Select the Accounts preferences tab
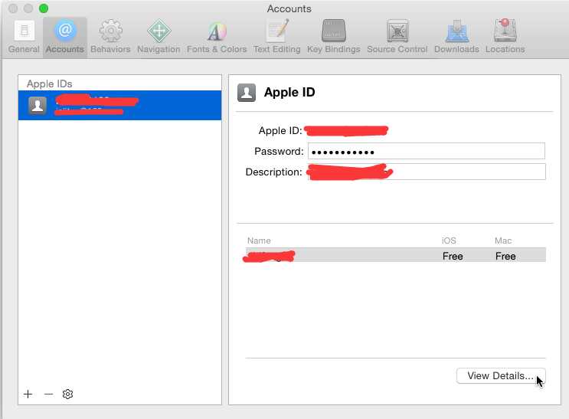This screenshot has width=569, height=419. point(64,37)
